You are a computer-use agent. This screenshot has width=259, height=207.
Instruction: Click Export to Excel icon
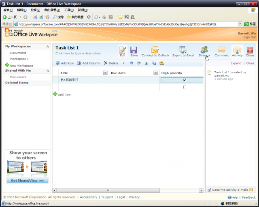pyautogui.click(x=183, y=50)
